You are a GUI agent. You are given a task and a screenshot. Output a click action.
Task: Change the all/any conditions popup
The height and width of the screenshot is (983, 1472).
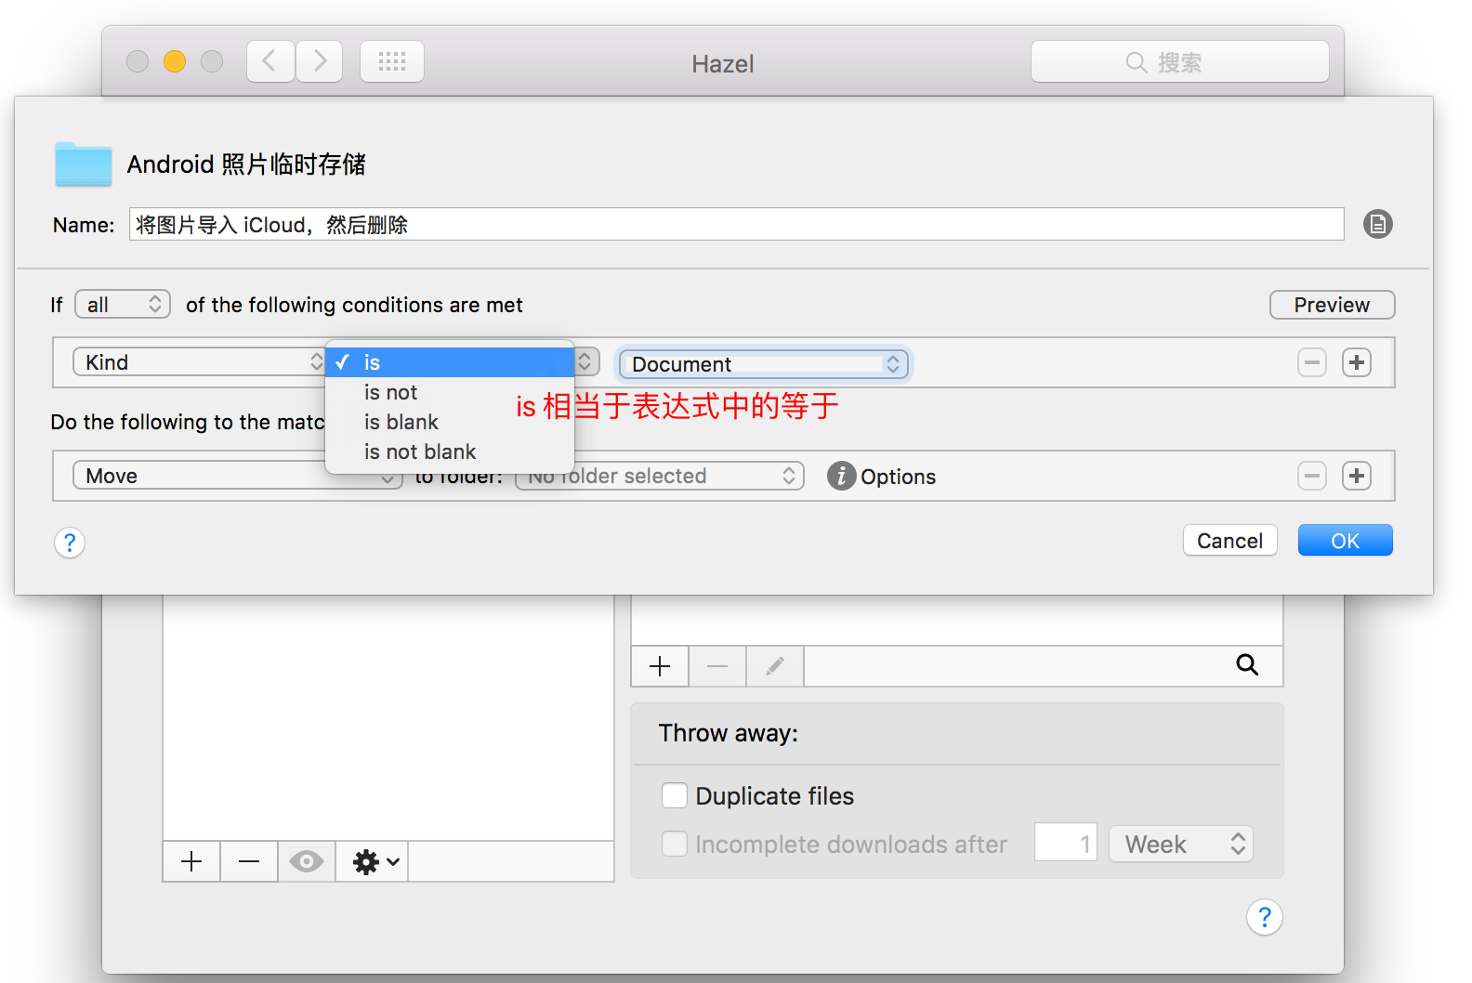pyautogui.click(x=123, y=305)
